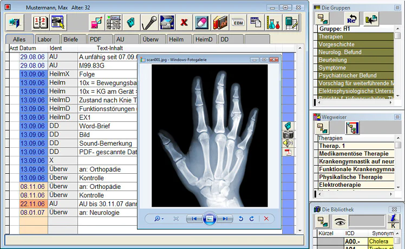Click the transfer arrow icon in Die Gruppen
Screen dimensions: 405x249
371,19
